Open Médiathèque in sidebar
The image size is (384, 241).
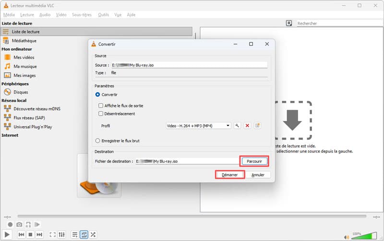[x=24, y=41]
